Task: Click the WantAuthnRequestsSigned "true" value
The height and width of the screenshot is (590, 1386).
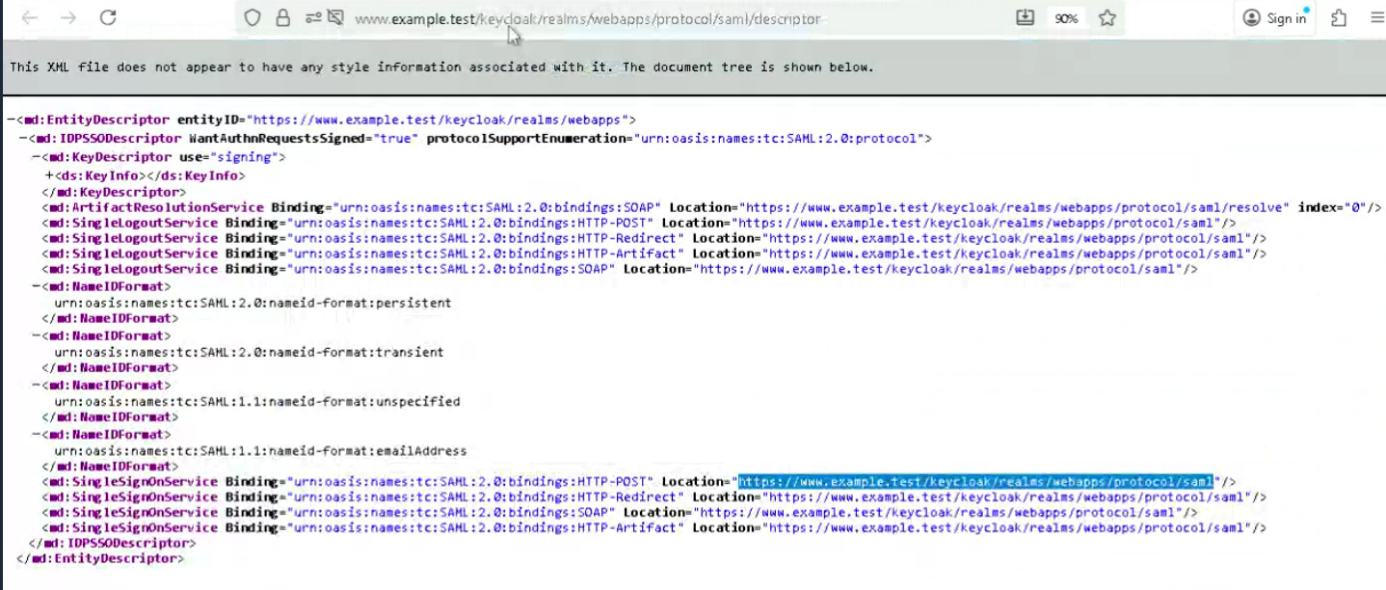Action: (394, 139)
